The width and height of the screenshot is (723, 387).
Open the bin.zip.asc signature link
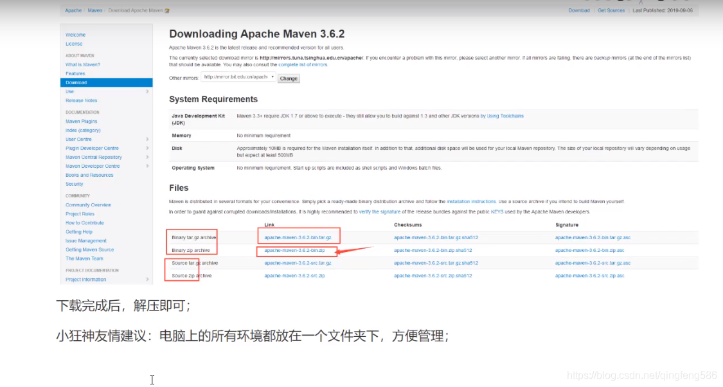(x=590, y=251)
